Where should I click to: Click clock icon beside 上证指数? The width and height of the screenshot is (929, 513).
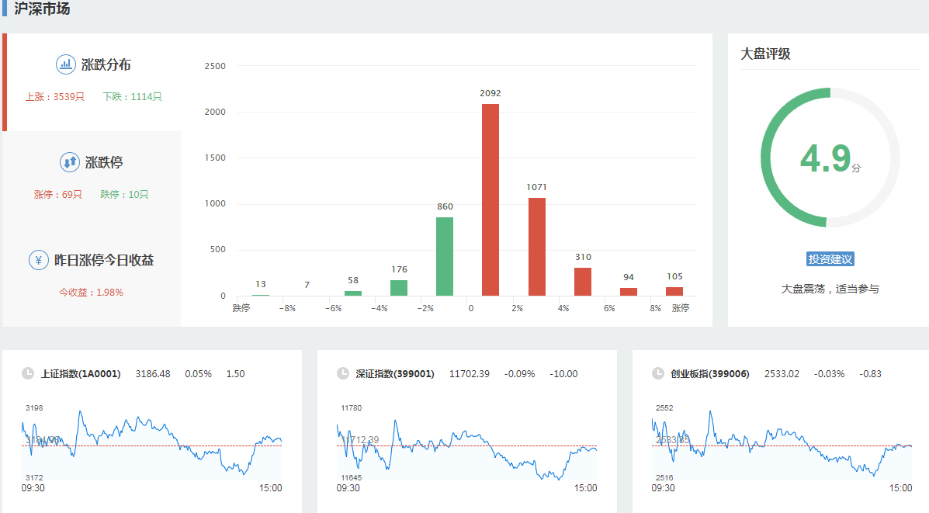(28, 373)
